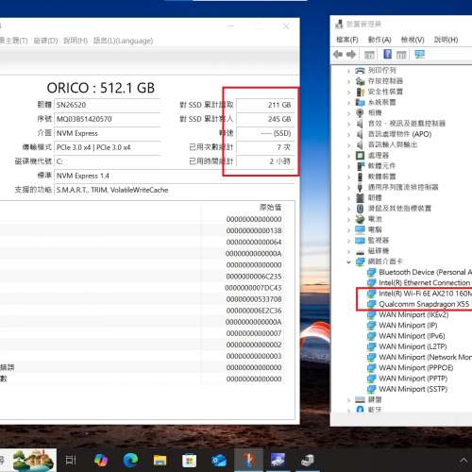Click the adapter icon next to Qualcomm Snapdragon X55
Viewport: 472px width, 472px height.
(372, 304)
